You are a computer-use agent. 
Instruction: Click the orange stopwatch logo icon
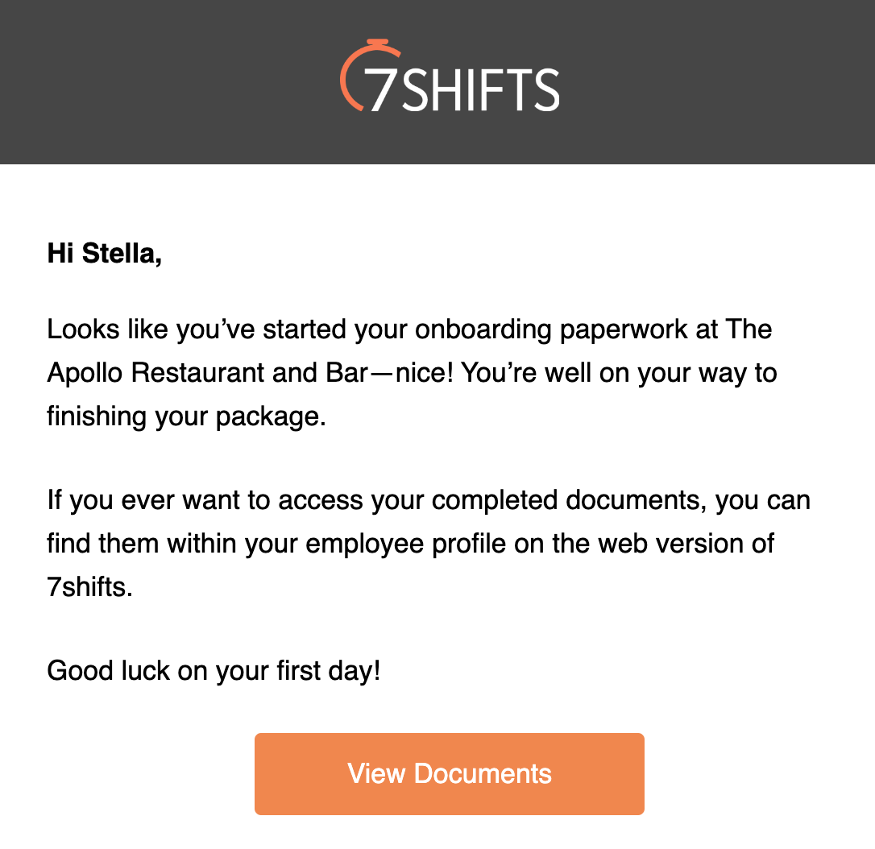pos(371,75)
